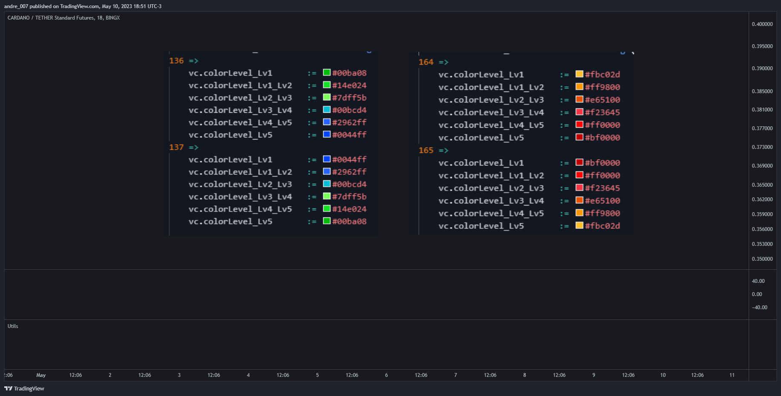Click the 0.350000 price axis label
This screenshot has width=781, height=396.
click(762, 259)
